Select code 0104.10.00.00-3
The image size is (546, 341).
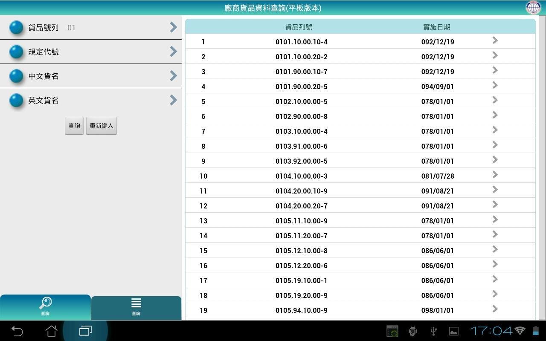(301, 176)
